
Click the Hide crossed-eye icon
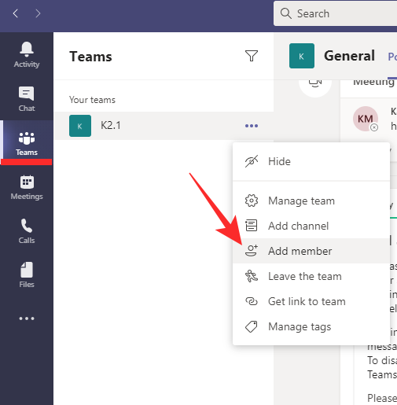[x=252, y=161]
